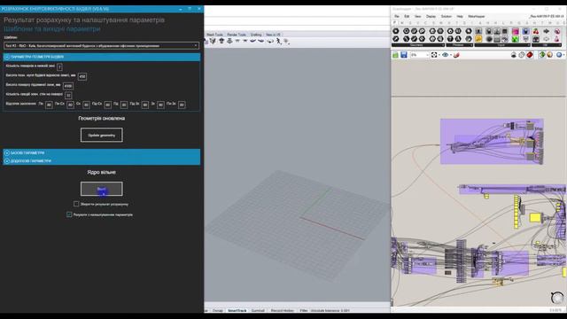Expand the Primitive group bar dropdown arrow
Image resolution: width=567 pixels, height=319 pixels.
[471, 45]
